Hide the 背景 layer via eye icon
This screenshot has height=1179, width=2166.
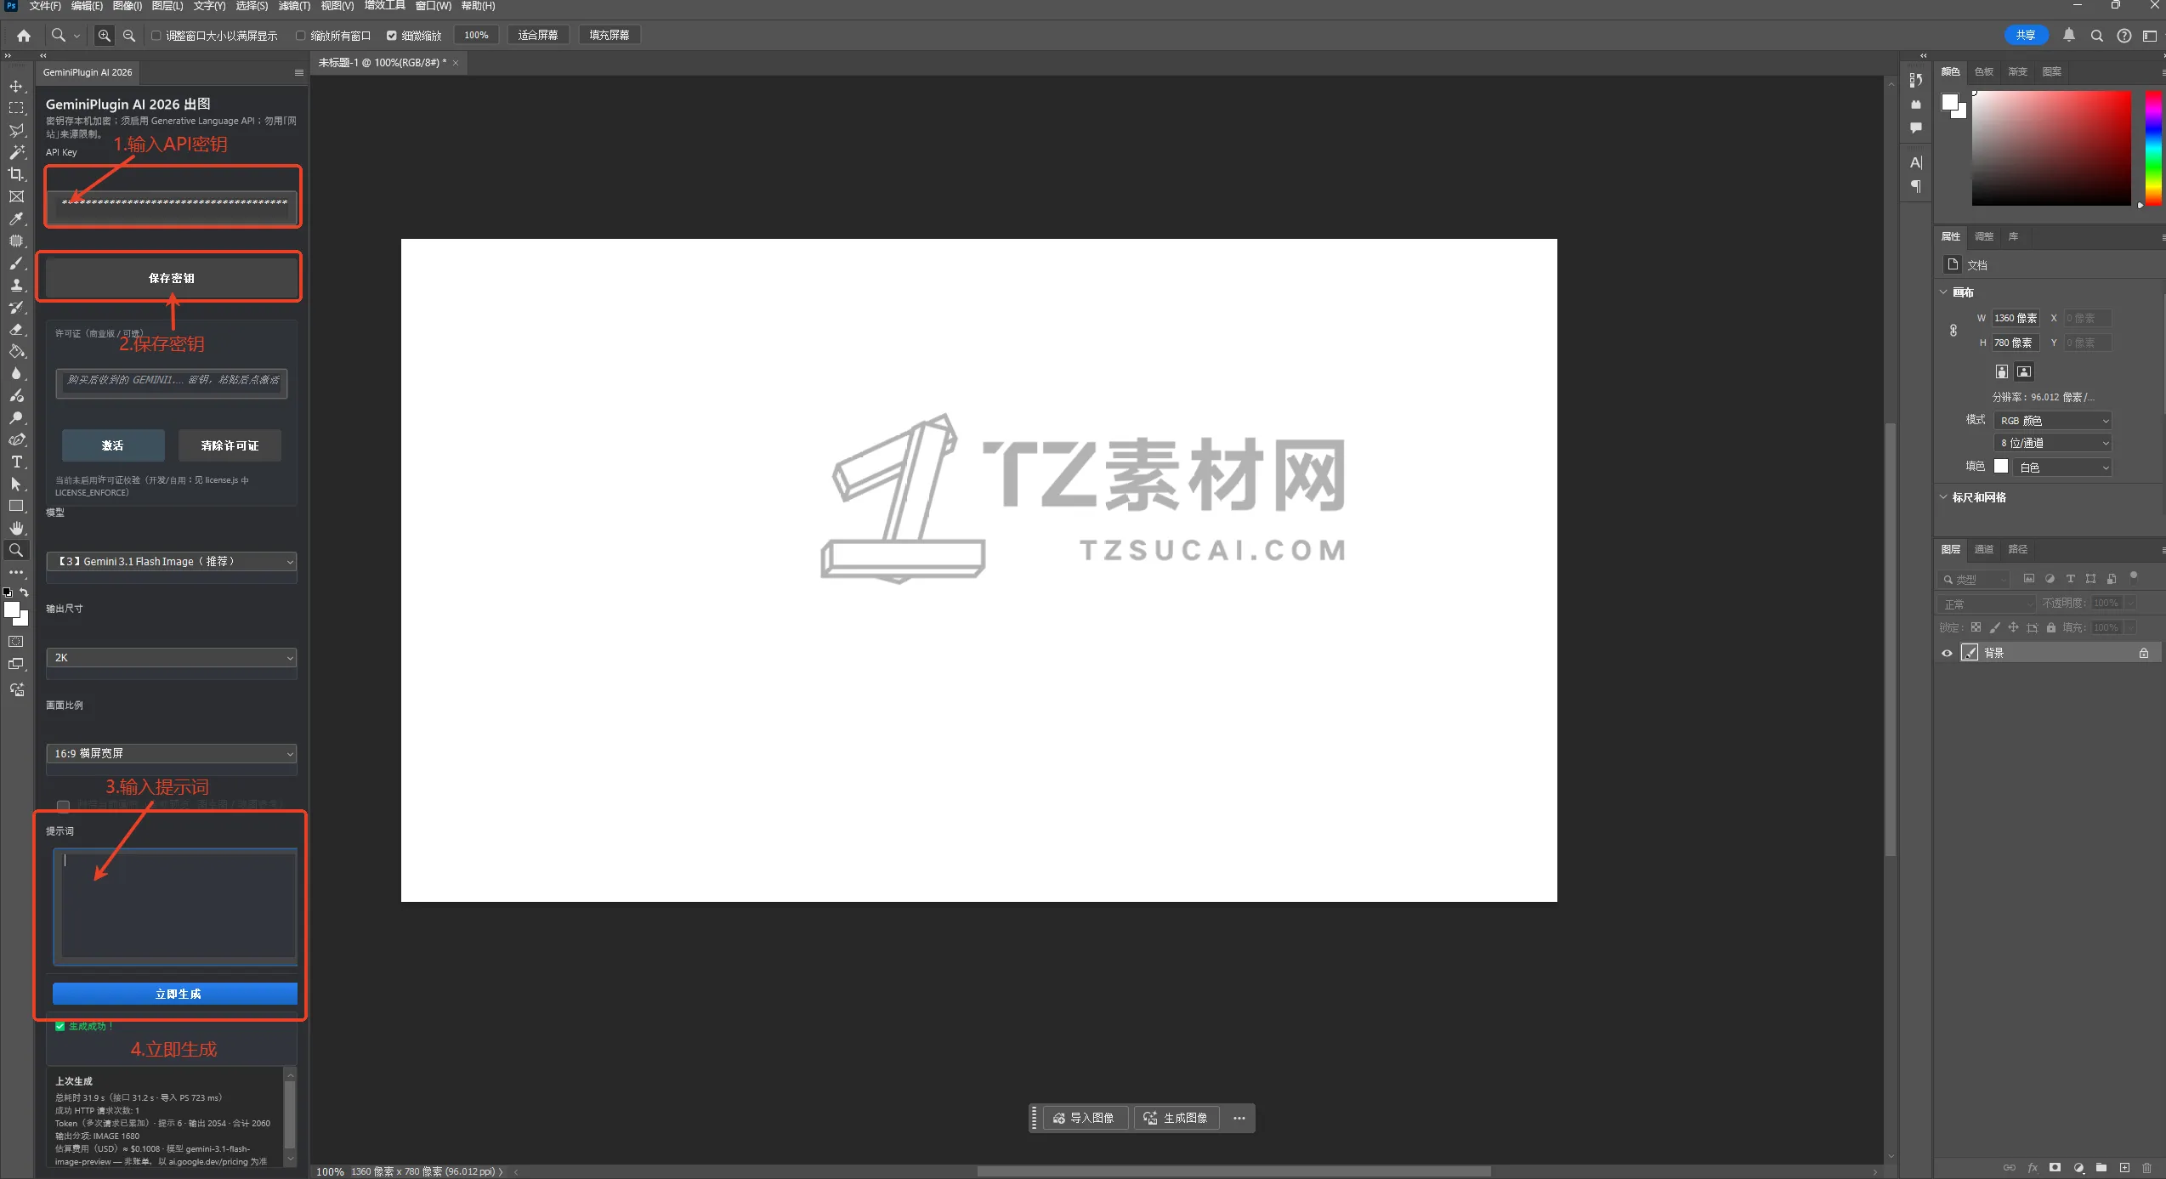1947,653
